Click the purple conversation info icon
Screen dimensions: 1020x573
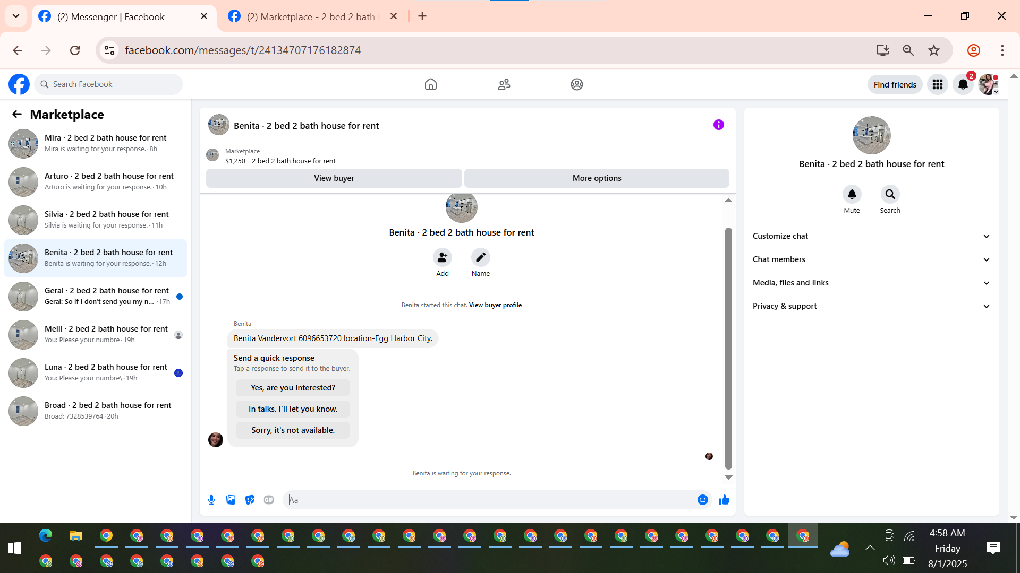tap(718, 125)
